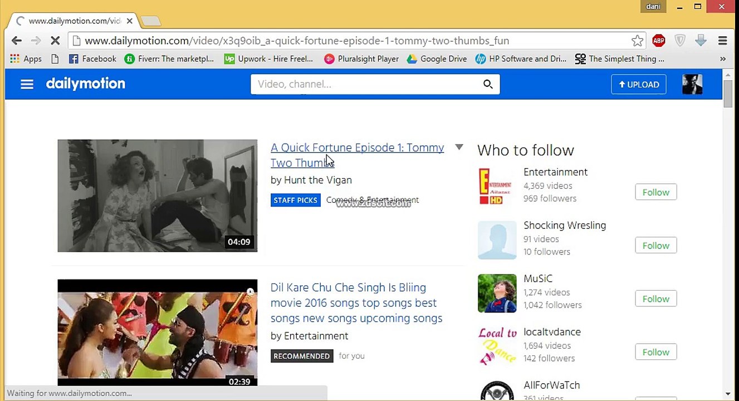
Task: Click the dani profile button in title bar
Action: pyautogui.click(x=653, y=7)
